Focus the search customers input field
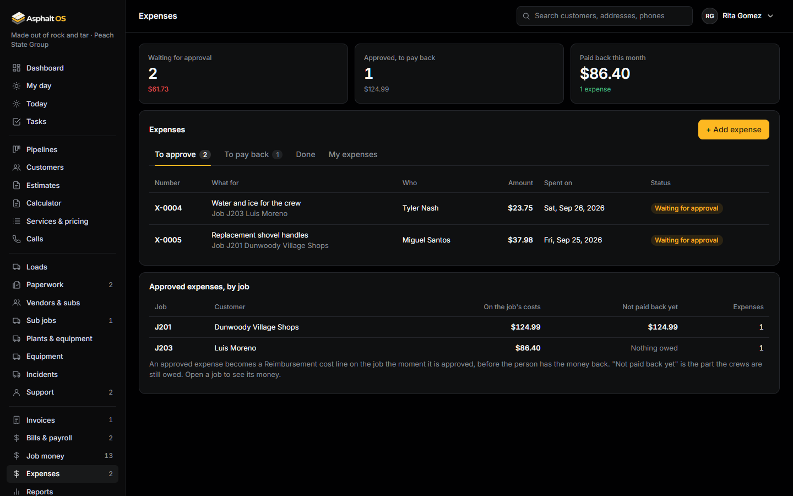 [x=605, y=16]
